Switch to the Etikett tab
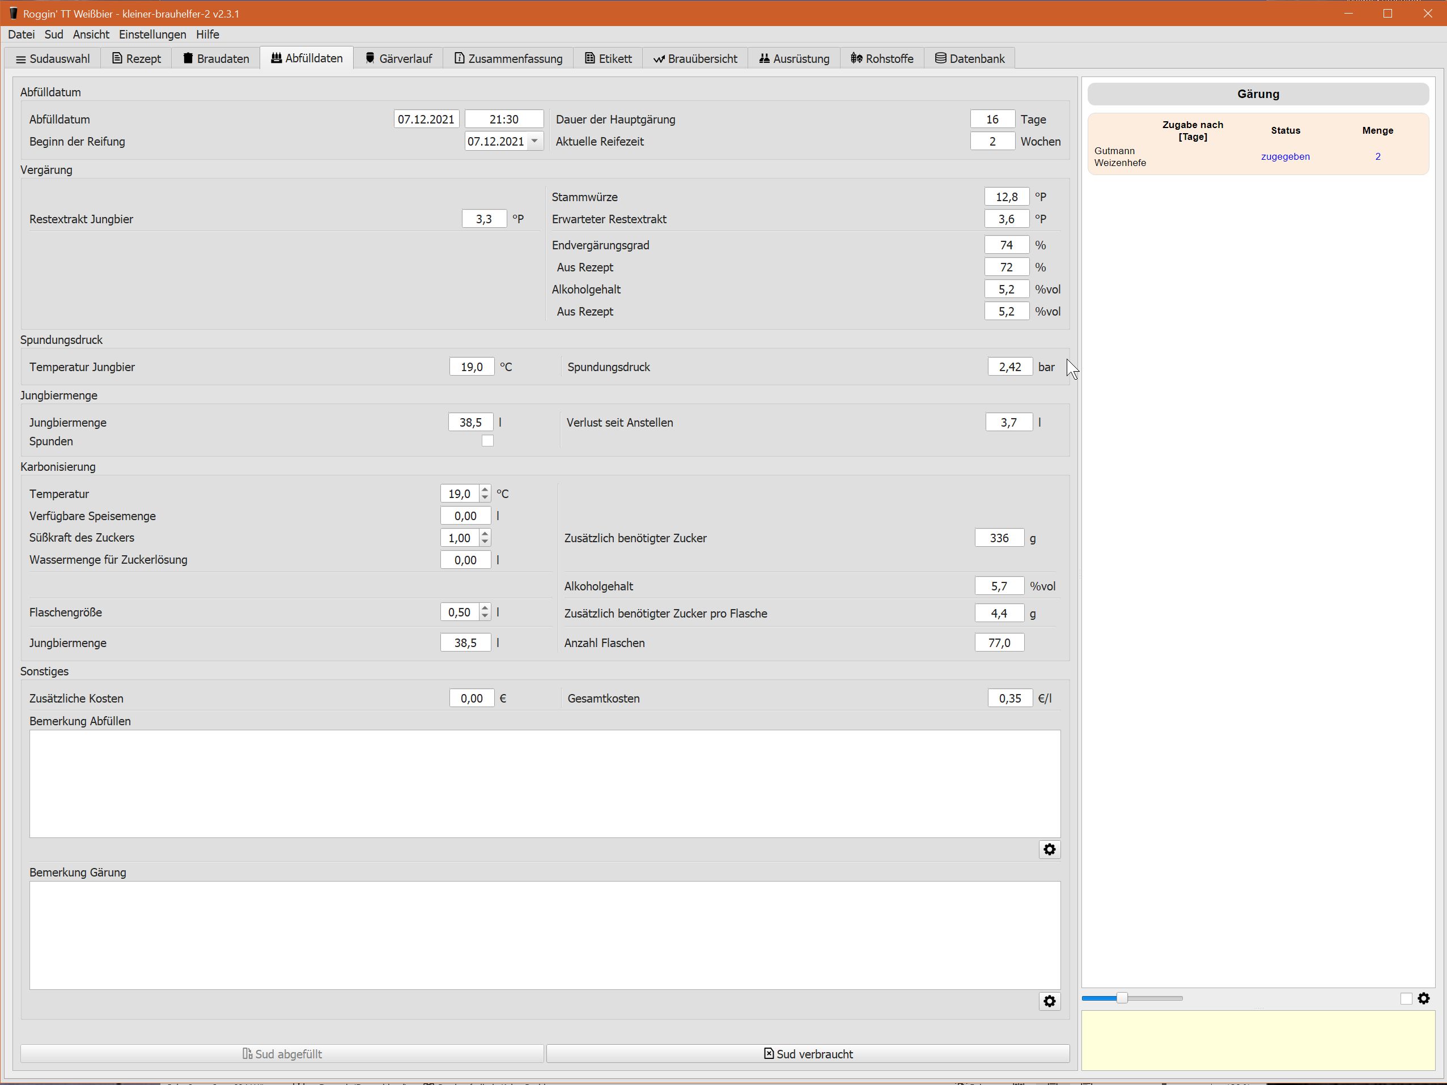This screenshot has height=1085, width=1447. point(608,58)
